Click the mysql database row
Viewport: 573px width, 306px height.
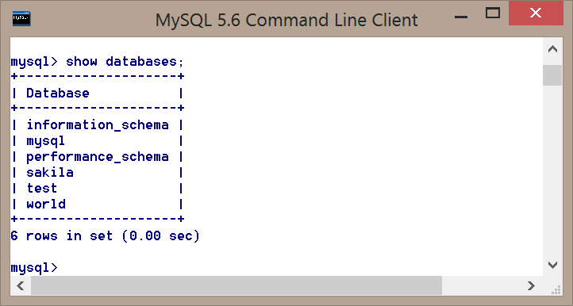[97, 141]
